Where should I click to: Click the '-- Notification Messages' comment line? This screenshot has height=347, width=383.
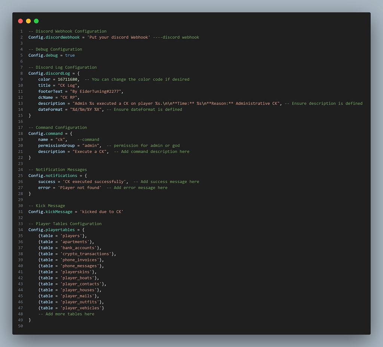click(x=58, y=170)
